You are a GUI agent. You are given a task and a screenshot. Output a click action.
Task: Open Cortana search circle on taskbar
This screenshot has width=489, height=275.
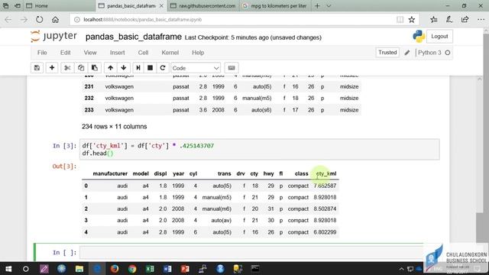(x=26, y=269)
